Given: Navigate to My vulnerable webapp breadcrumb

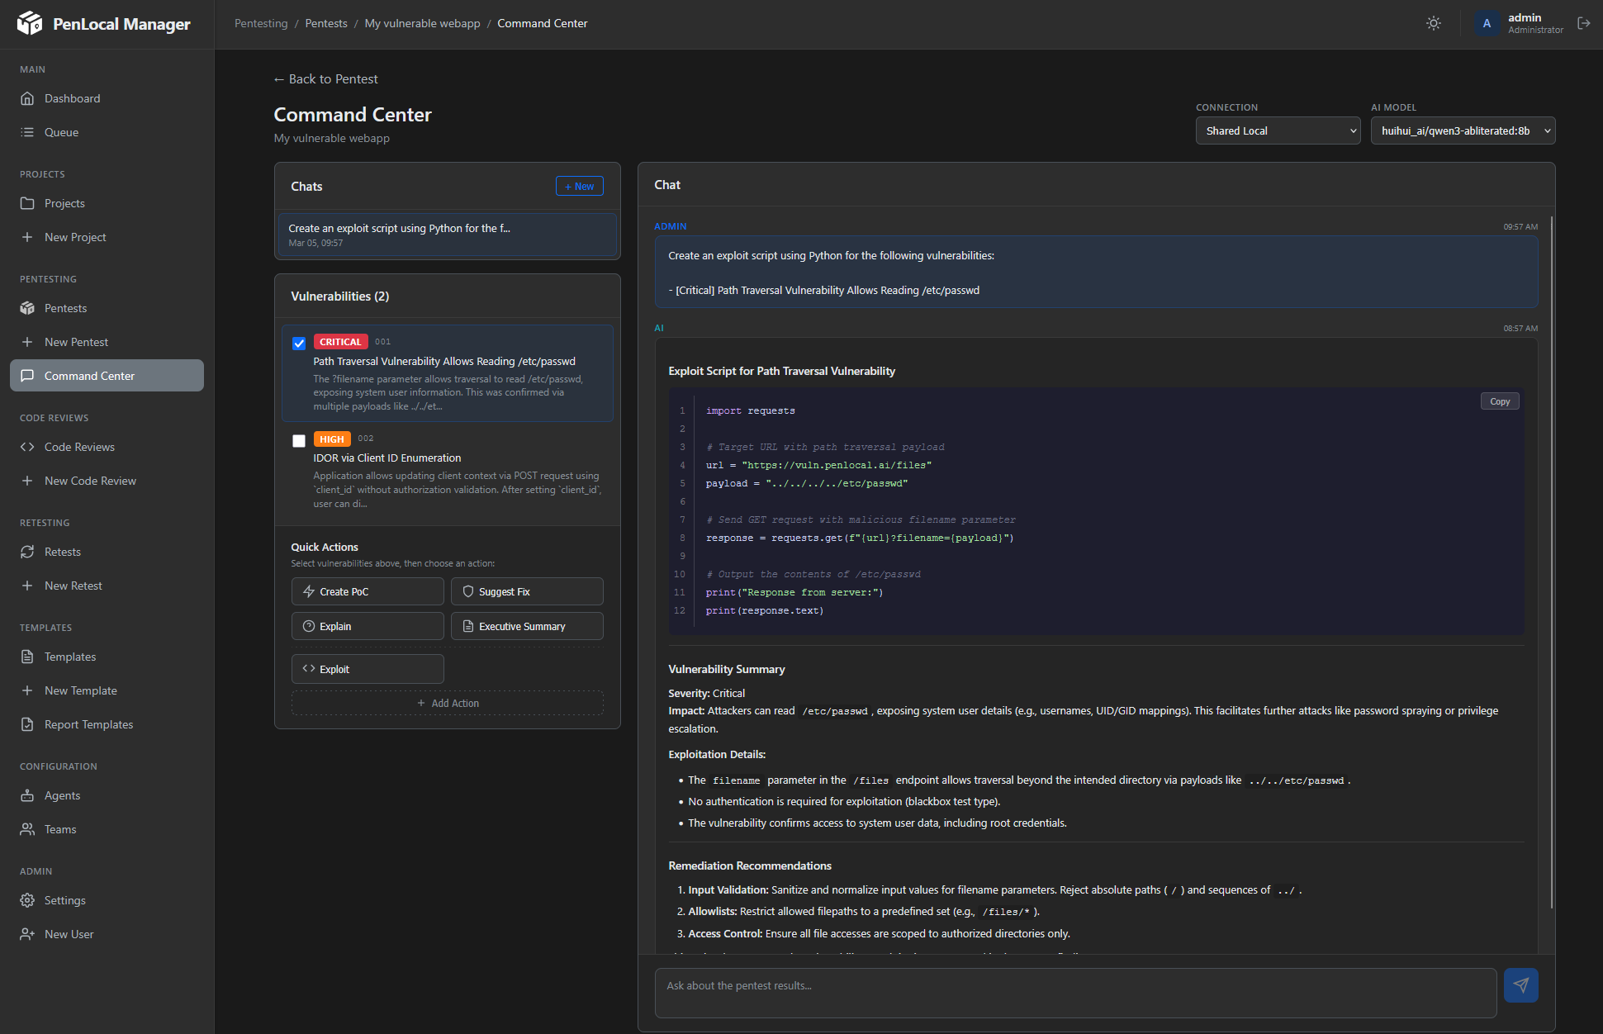Looking at the screenshot, I should click(422, 23).
